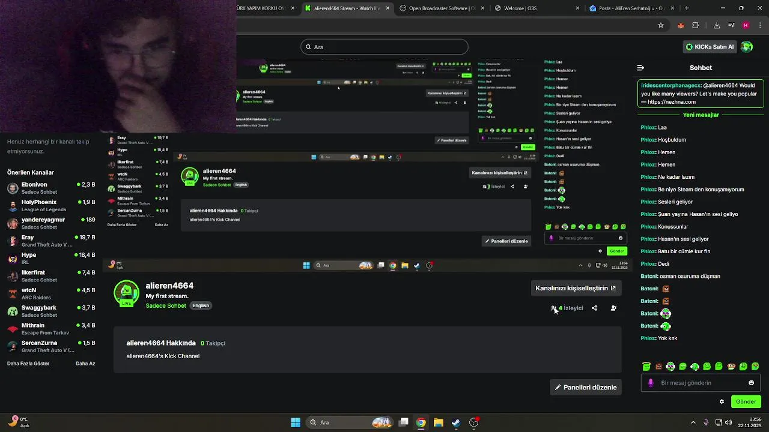Image resolution: width=769 pixels, height=432 pixels.
Task: Bookmark this page with the star icon
Action: tap(661, 25)
